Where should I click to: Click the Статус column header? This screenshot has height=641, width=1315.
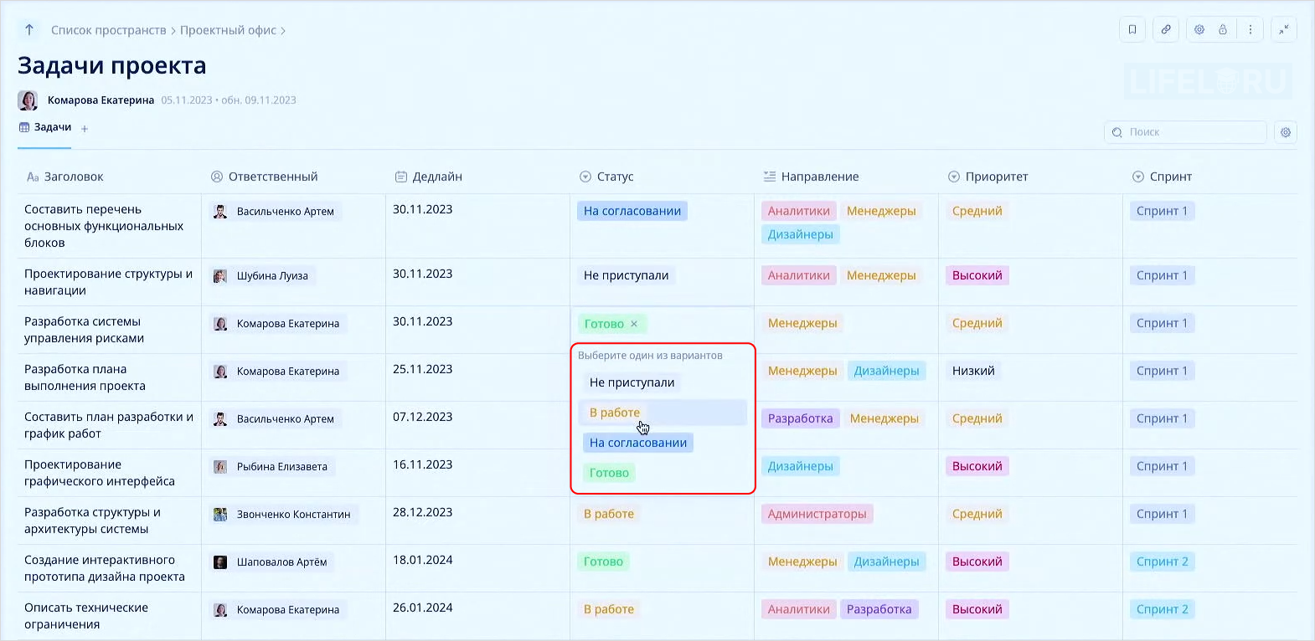[x=606, y=177]
